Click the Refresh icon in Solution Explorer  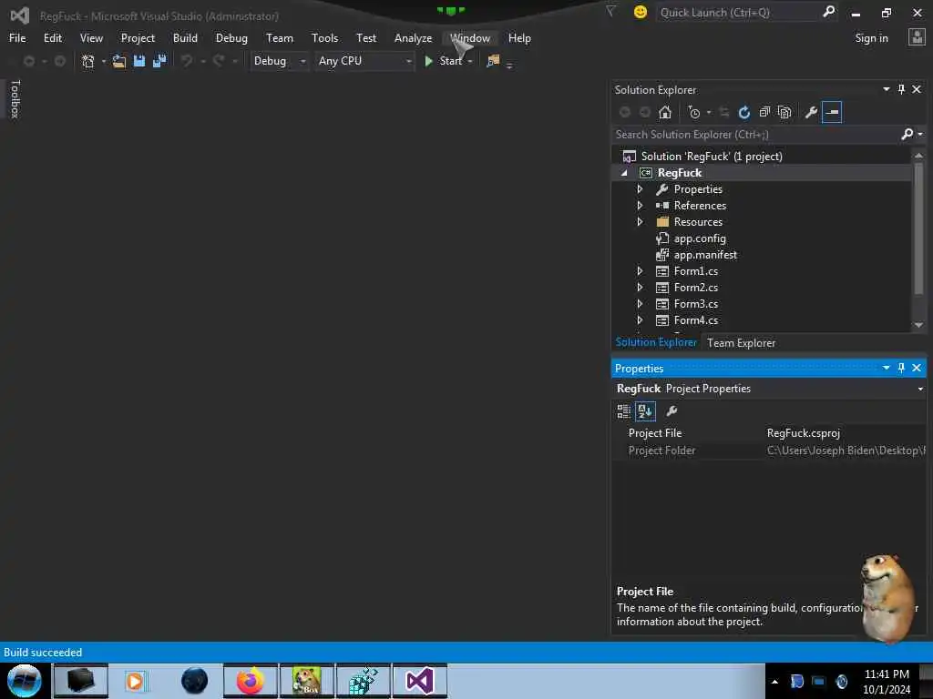click(743, 112)
